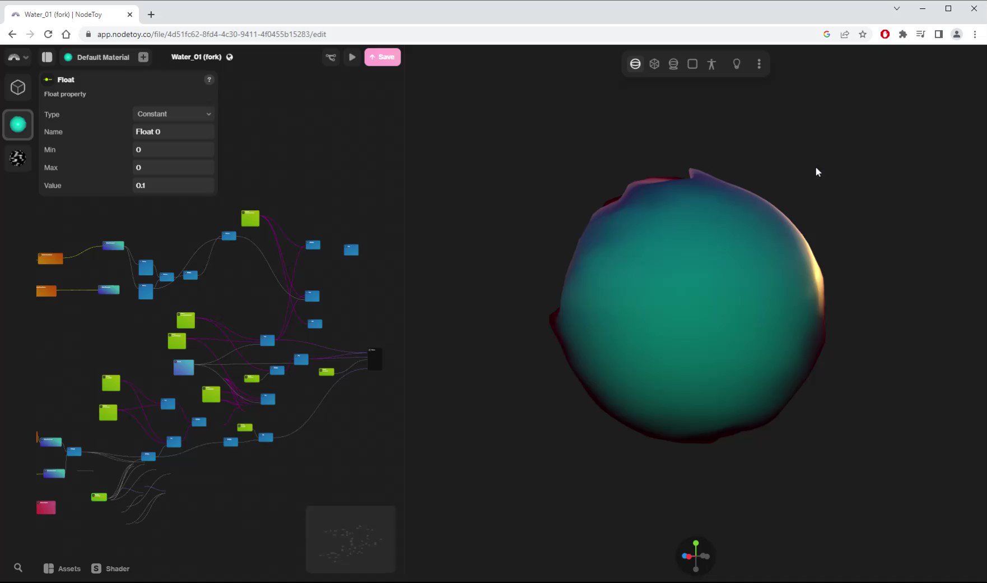The height and width of the screenshot is (583, 987).
Task: Select the flat plane preview shape
Action: coord(692,63)
